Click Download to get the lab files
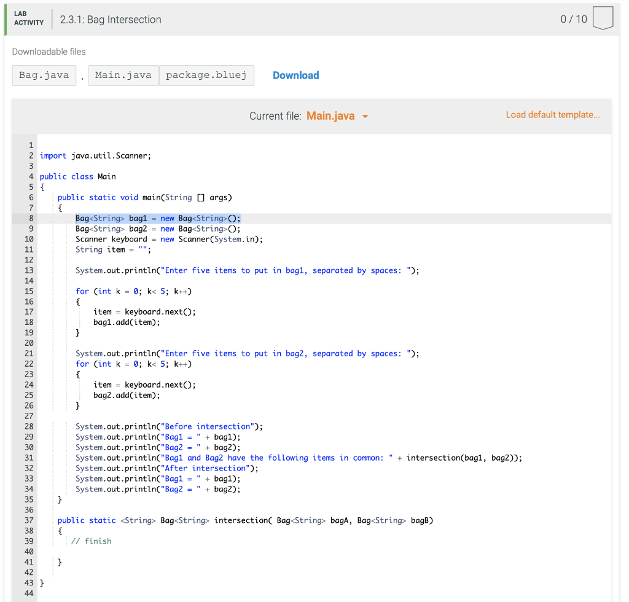 pos(295,74)
